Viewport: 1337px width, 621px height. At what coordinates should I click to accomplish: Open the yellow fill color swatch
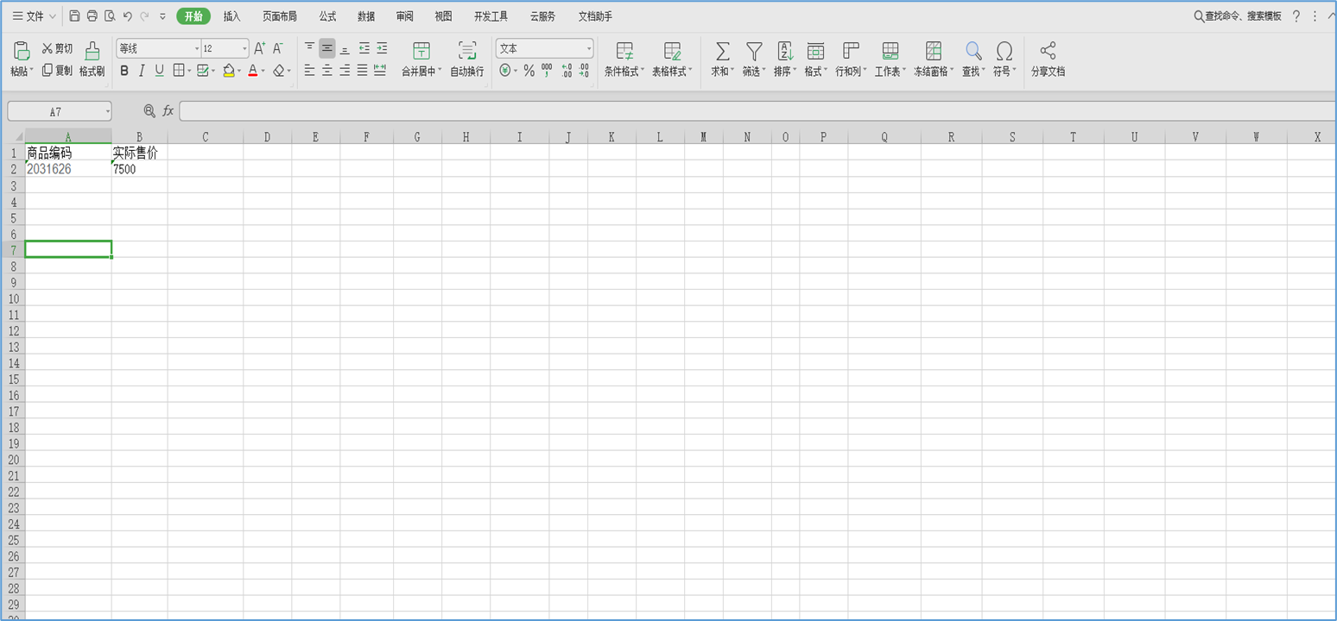(x=228, y=71)
